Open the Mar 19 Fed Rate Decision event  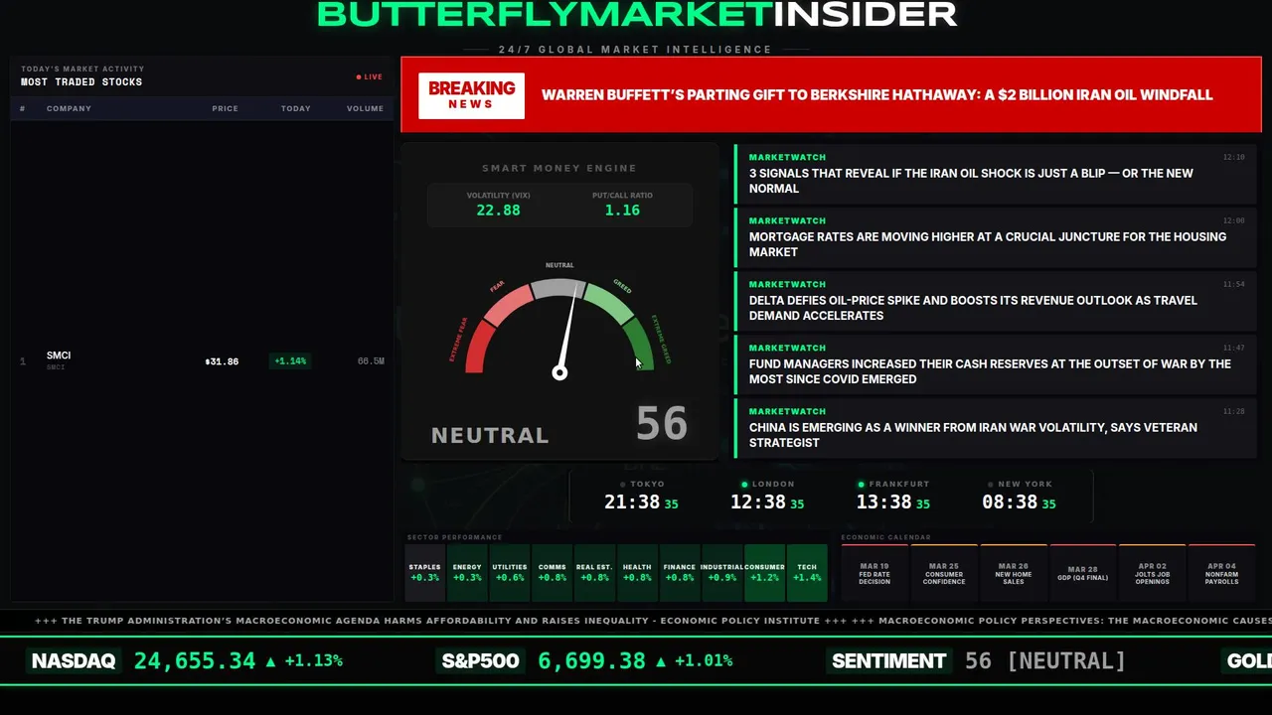874,573
